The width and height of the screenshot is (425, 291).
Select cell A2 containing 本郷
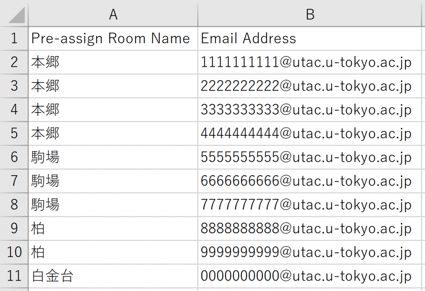pyautogui.click(x=113, y=62)
